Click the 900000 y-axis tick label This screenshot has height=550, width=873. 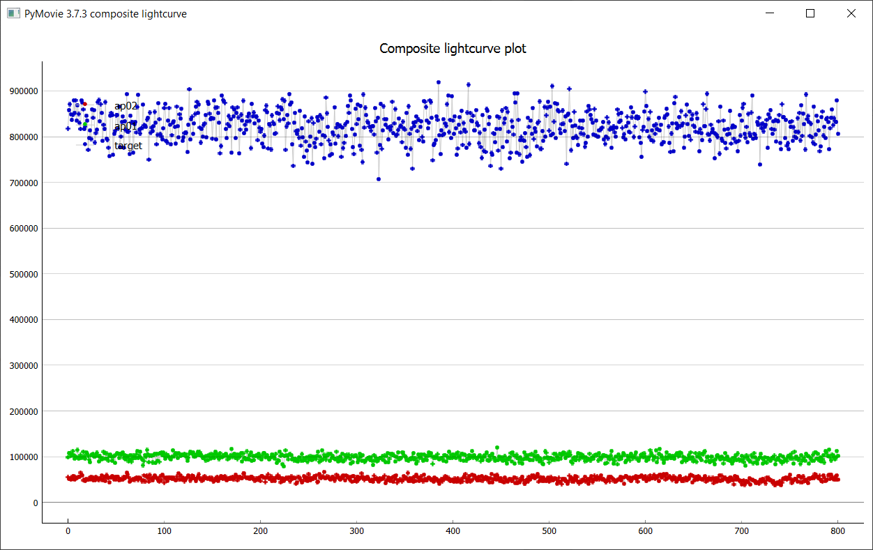click(23, 91)
